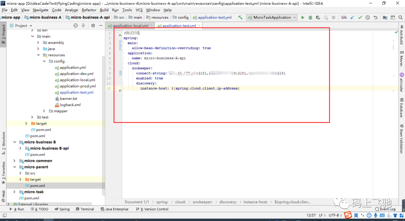Viewport: 405px width, 221px height.
Task: Open the Navigate menu
Action: click(40, 10)
